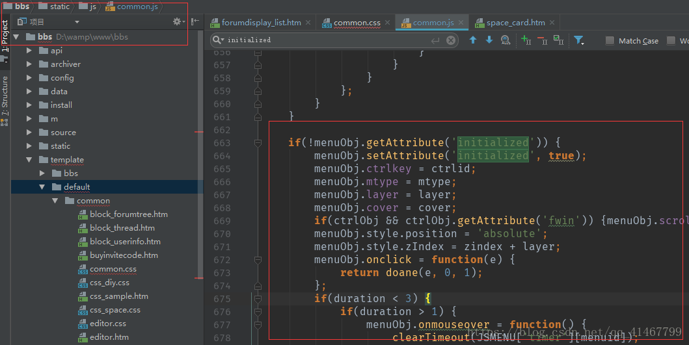Expand the install folder
The image size is (689, 345).
point(29,105)
